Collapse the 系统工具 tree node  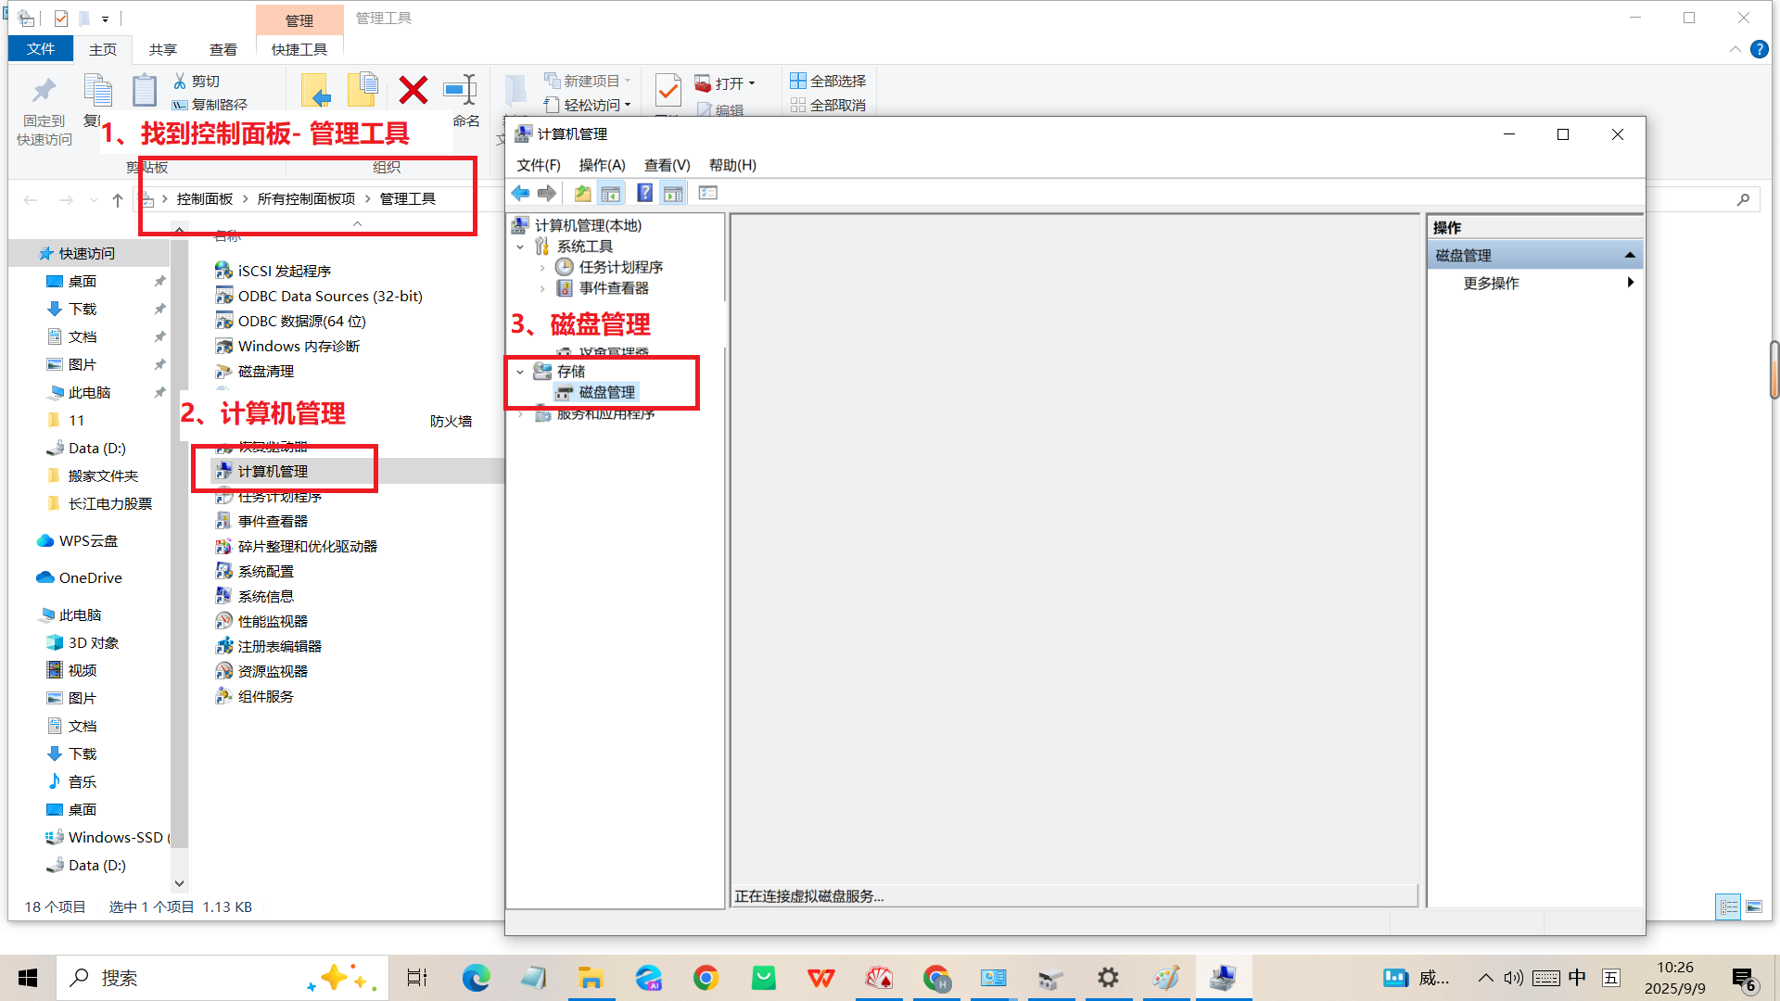click(x=520, y=247)
